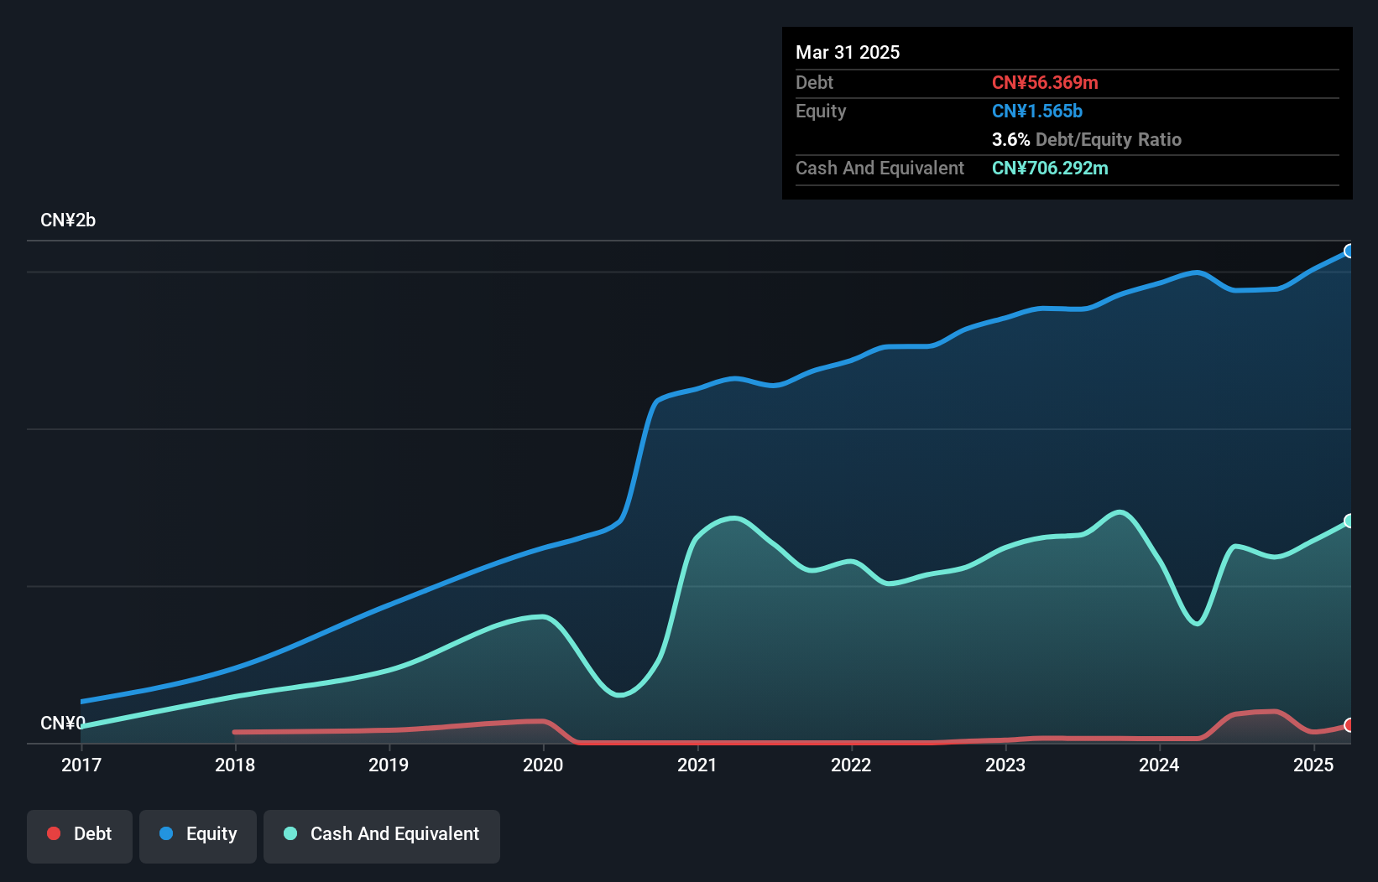Select the 2021 x-axis label

point(697,765)
